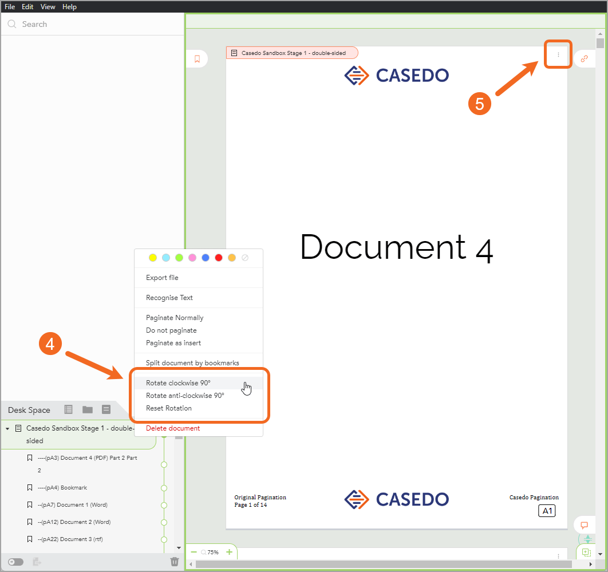The image size is (608, 572).
Task: Click the Search input field
Action: point(92,24)
